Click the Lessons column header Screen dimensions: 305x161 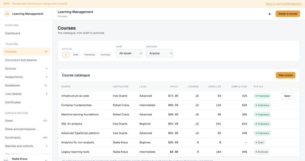[193, 87]
